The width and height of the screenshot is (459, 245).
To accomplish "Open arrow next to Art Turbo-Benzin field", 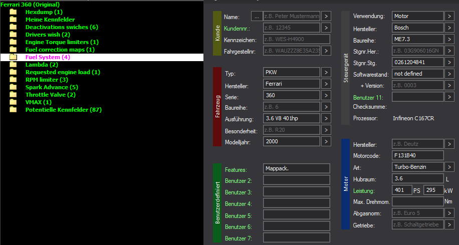I will (x=449, y=167).
